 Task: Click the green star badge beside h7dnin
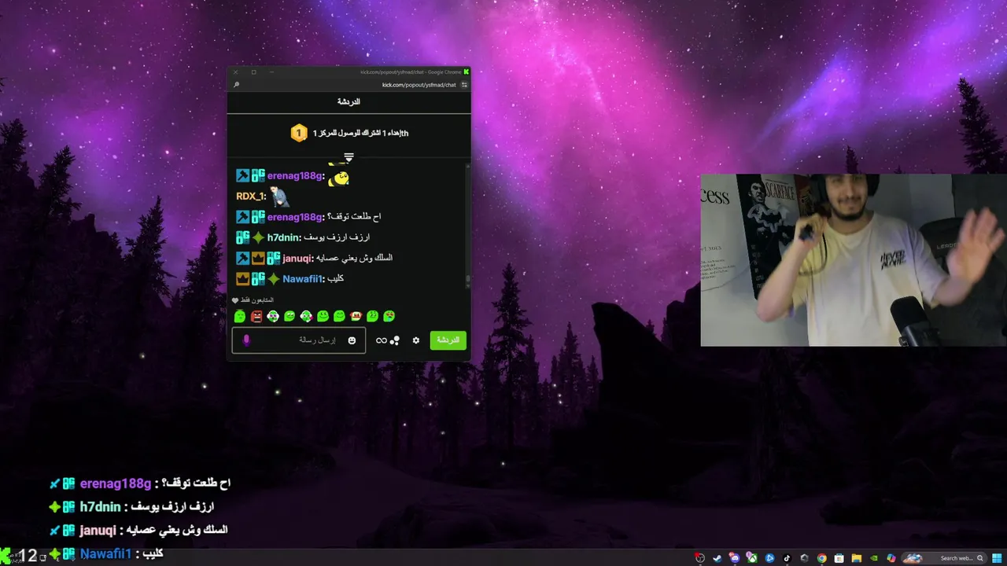pyautogui.click(x=258, y=237)
